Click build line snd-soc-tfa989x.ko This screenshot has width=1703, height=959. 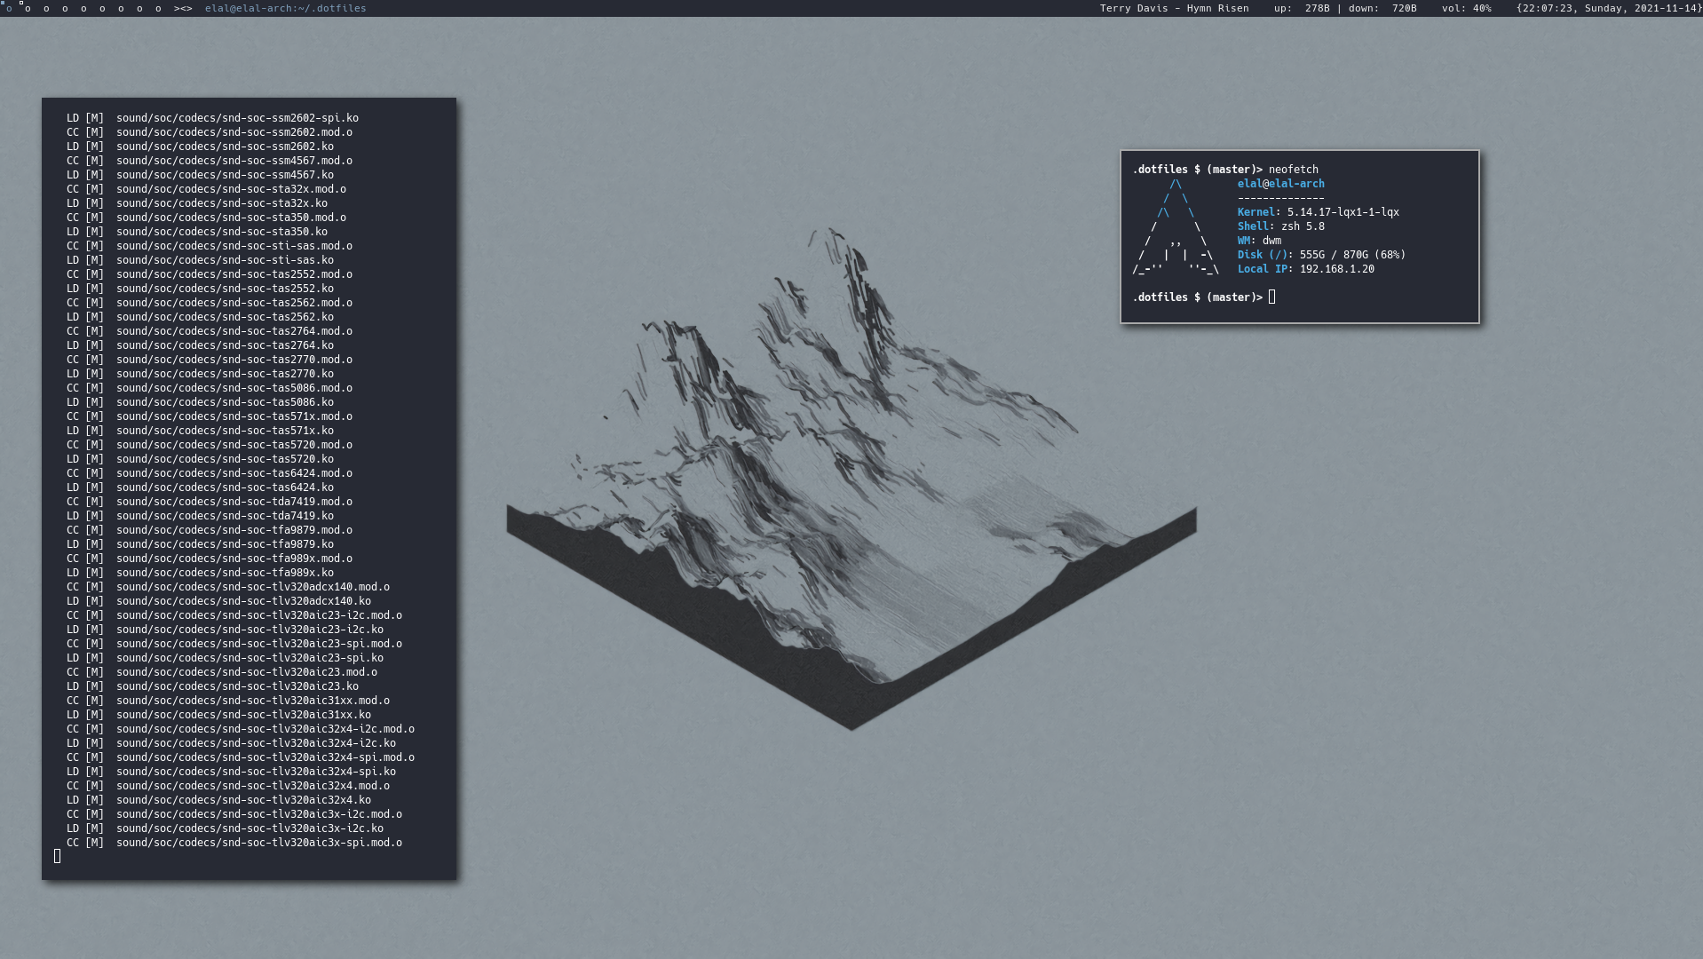pyautogui.click(x=200, y=573)
